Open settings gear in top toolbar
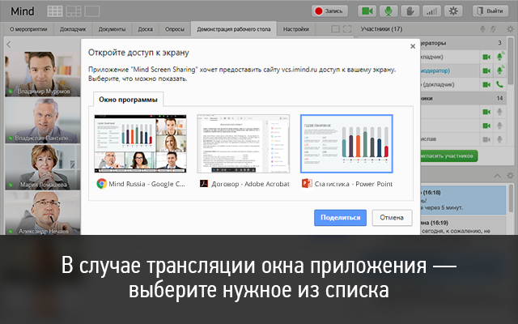The image size is (518, 324). (x=453, y=11)
